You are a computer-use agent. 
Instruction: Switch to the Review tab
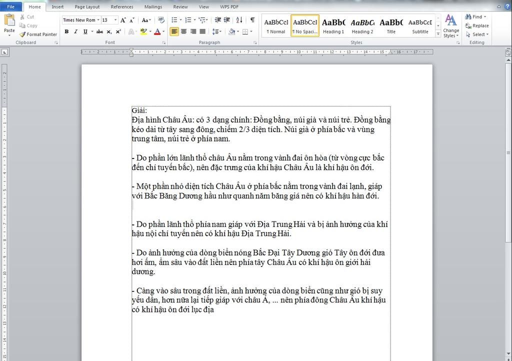click(180, 6)
